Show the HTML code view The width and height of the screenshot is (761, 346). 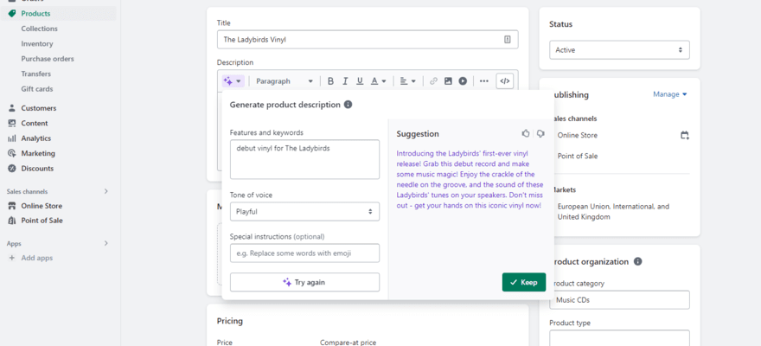click(505, 81)
